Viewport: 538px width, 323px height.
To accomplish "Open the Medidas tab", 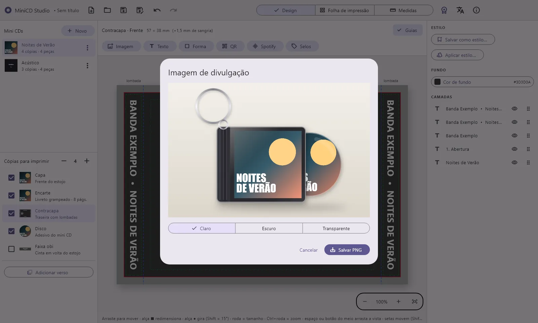I will click(x=403, y=10).
